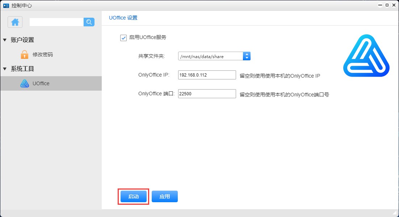Enable the UOffice service checkbox
Screen dimensions: 399x217
pos(123,38)
